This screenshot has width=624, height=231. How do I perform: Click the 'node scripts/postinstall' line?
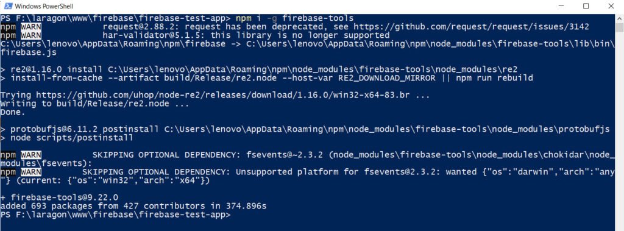(x=66, y=138)
